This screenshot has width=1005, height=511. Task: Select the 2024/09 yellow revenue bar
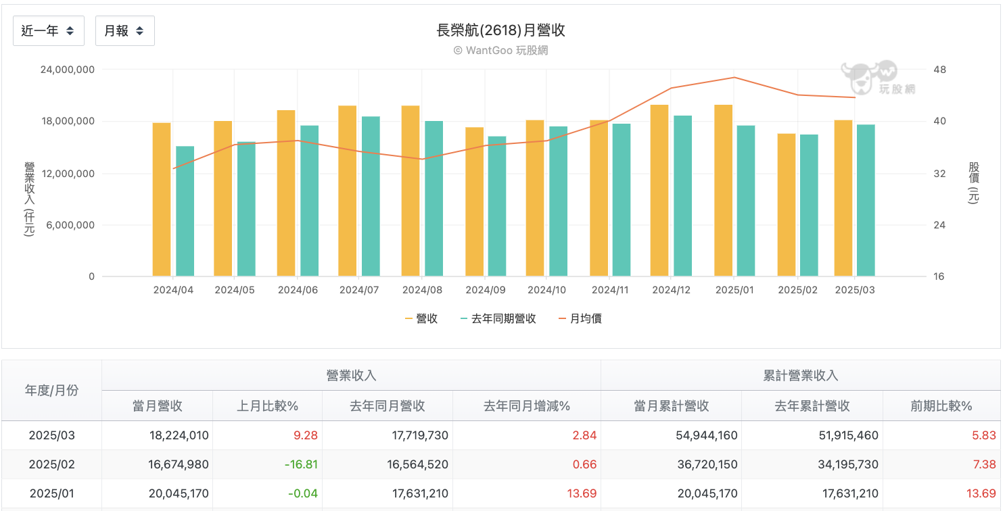point(475,201)
